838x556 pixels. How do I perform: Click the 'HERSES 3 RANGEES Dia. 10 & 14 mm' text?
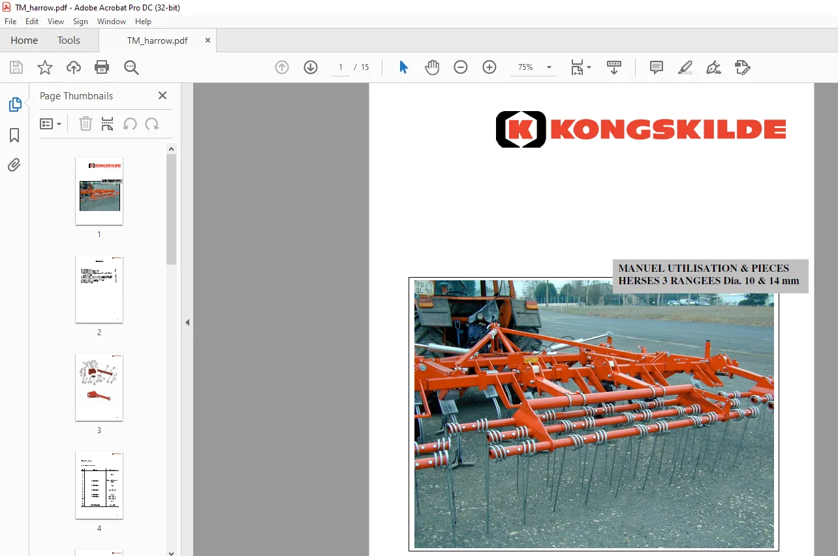pyautogui.click(x=709, y=281)
